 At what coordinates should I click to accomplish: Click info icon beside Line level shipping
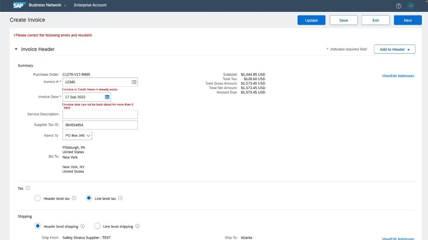(138, 226)
